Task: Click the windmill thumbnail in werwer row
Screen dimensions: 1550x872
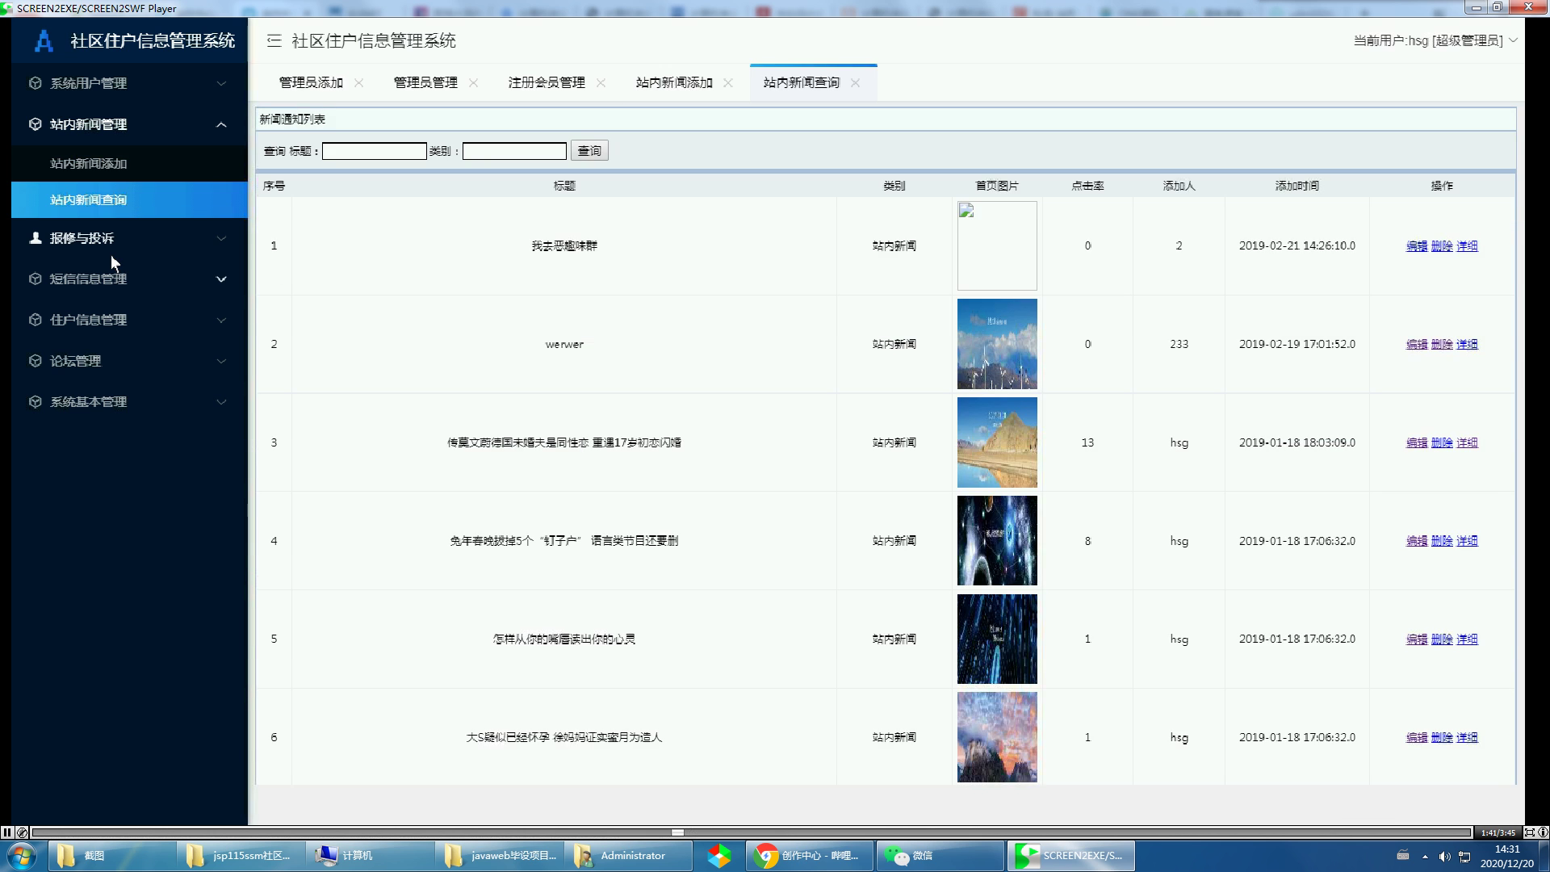Action: point(997,344)
